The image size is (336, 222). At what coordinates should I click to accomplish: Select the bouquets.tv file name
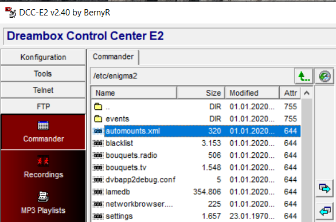126,168
